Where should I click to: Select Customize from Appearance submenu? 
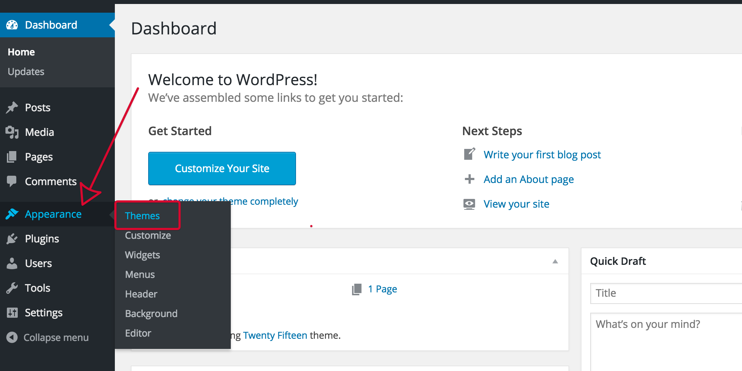[148, 235]
